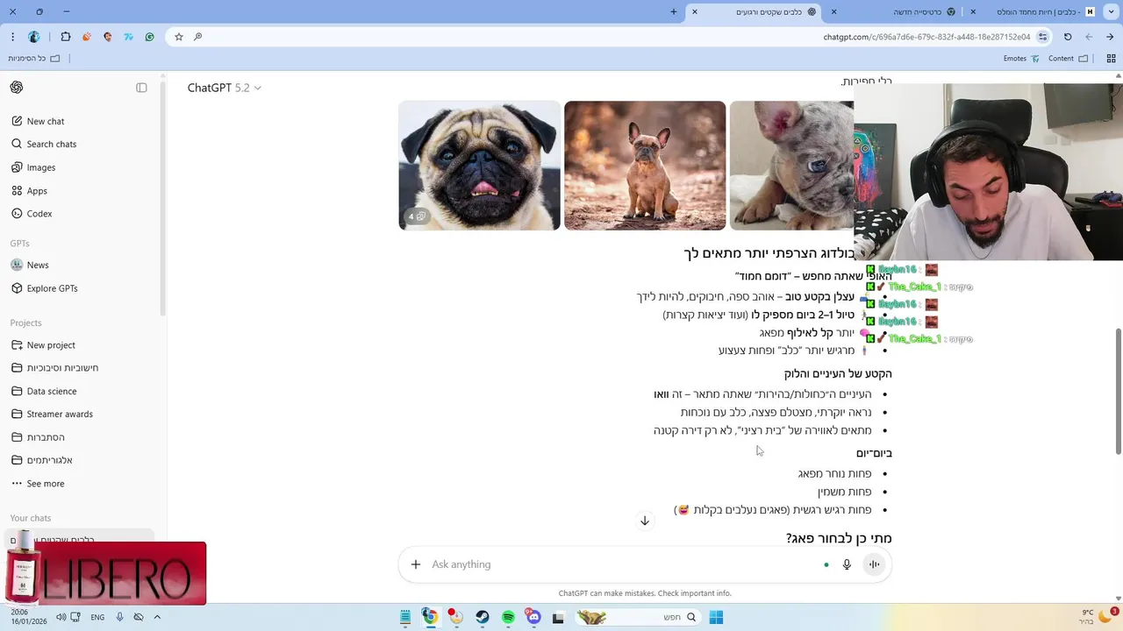This screenshot has height=631, width=1123.
Task: Expand the Your chats section
Action: pyautogui.click(x=31, y=518)
